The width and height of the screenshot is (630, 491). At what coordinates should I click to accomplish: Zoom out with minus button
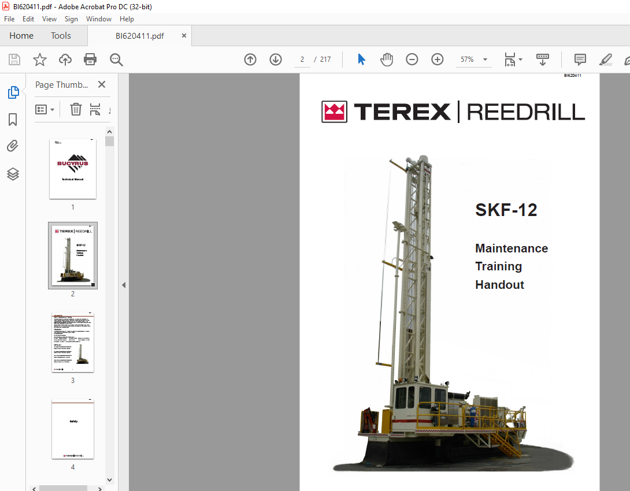[412, 60]
